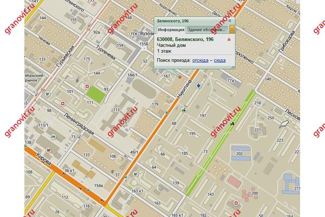The width and height of the screenshot is (325, 217).
Task: Click building number 112
Action: 65,197
